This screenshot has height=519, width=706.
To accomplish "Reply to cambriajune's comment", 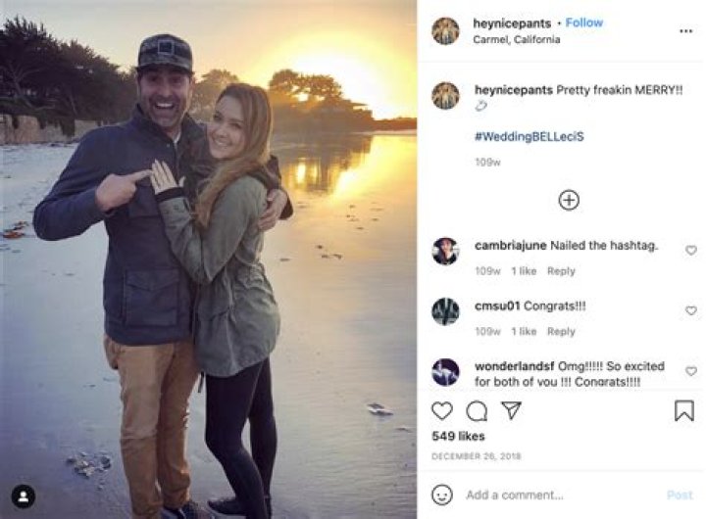I will click(561, 271).
